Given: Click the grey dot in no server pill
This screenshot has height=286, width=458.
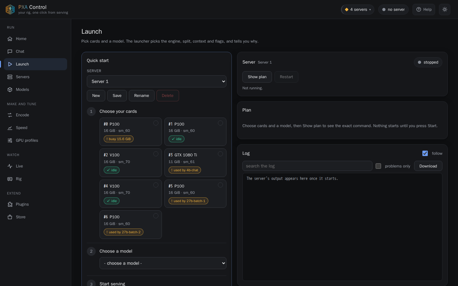Looking at the screenshot, I should (384, 10).
